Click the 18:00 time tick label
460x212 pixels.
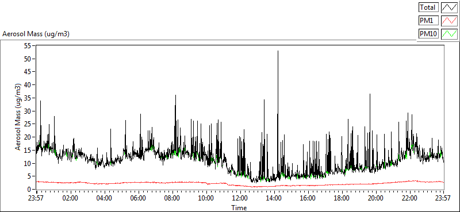point(342,198)
